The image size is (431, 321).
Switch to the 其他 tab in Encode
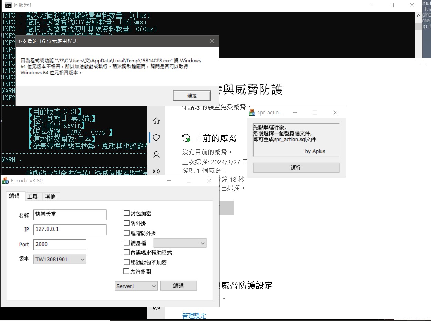[50, 196]
